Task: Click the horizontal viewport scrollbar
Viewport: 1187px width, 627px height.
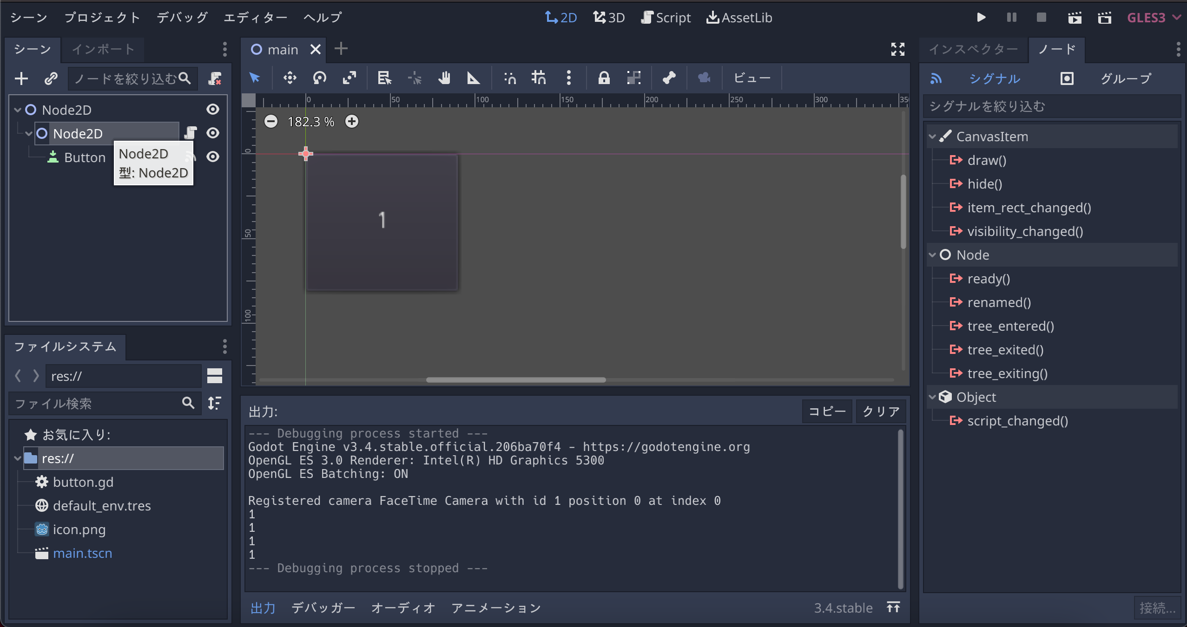Action: point(516,380)
